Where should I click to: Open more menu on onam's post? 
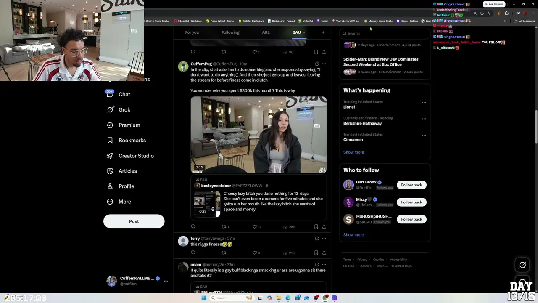(x=324, y=265)
